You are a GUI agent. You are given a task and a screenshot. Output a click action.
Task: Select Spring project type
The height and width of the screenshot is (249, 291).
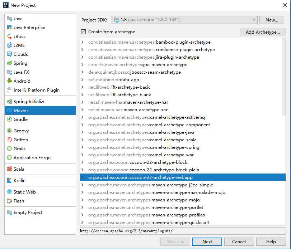(x=40, y=63)
